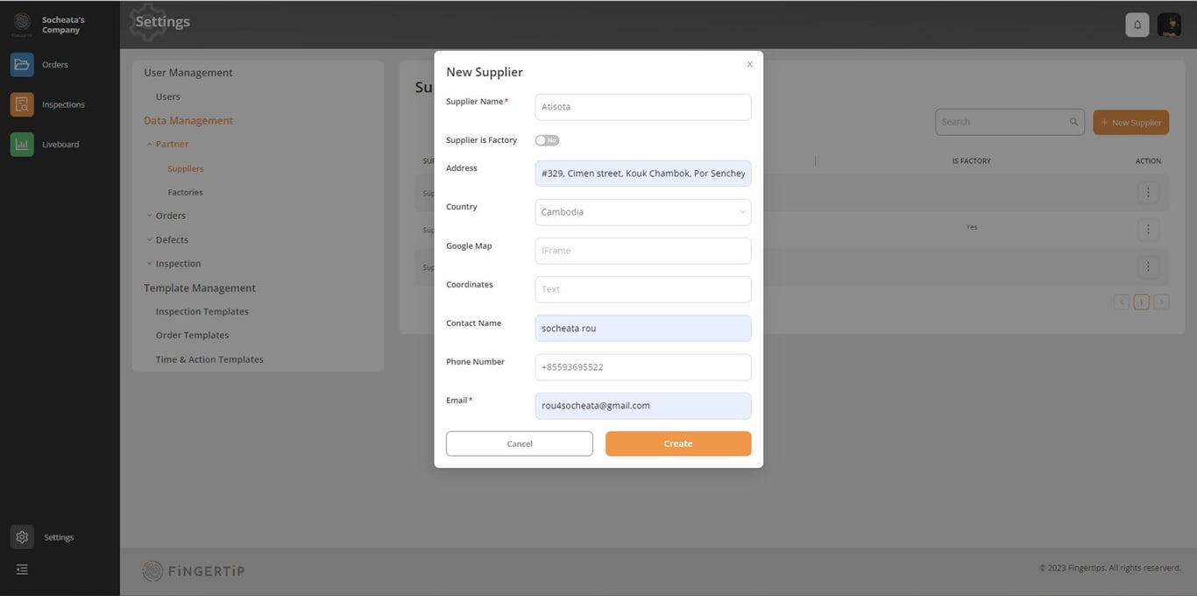Select Suppliers in the settings menu

[186, 168]
